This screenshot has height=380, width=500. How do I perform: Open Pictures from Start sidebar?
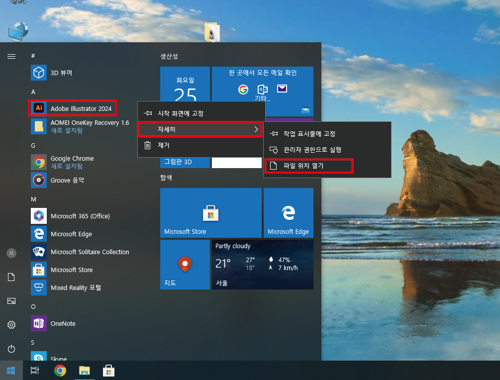click(11, 301)
